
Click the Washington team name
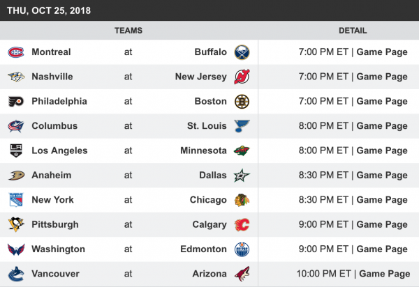(58, 249)
